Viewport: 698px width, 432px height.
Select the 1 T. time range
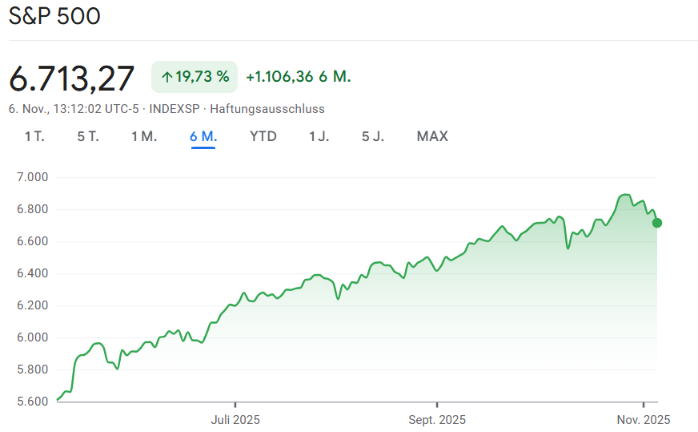coord(34,136)
